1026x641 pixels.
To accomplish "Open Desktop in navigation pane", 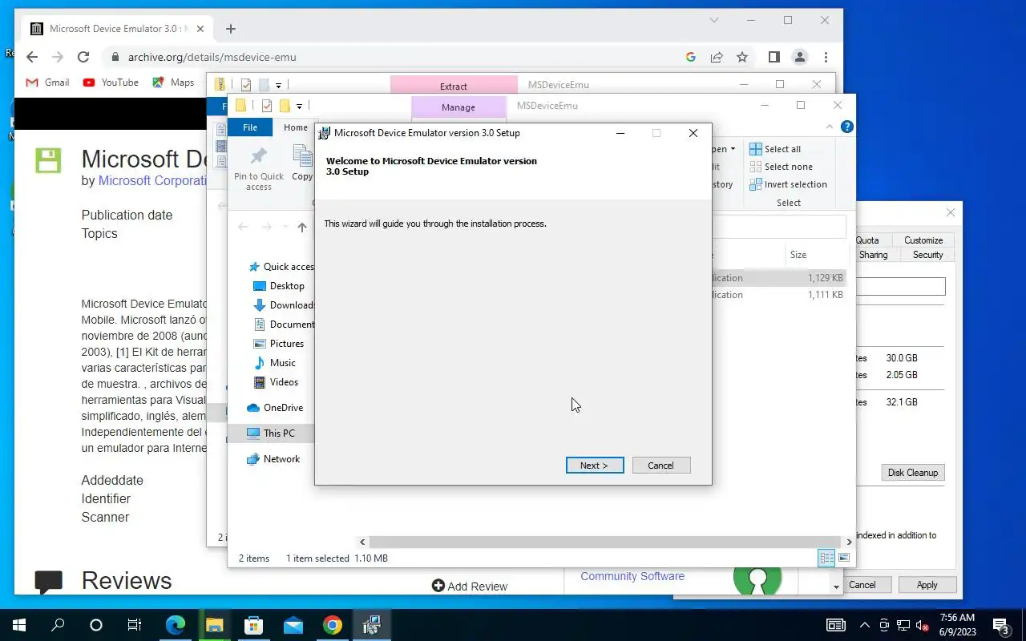I will coord(279,286).
